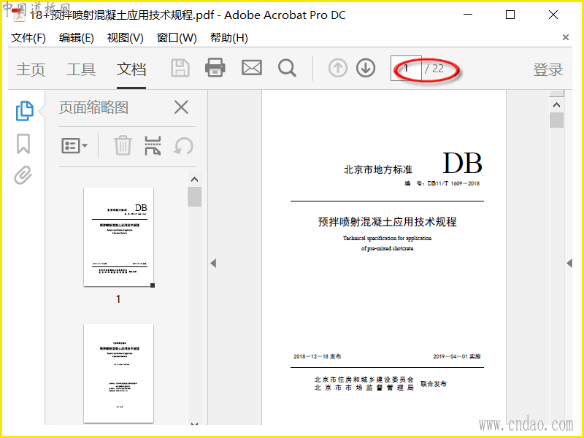
Task: Click the delete pages trash icon
Action: pos(123,145)
